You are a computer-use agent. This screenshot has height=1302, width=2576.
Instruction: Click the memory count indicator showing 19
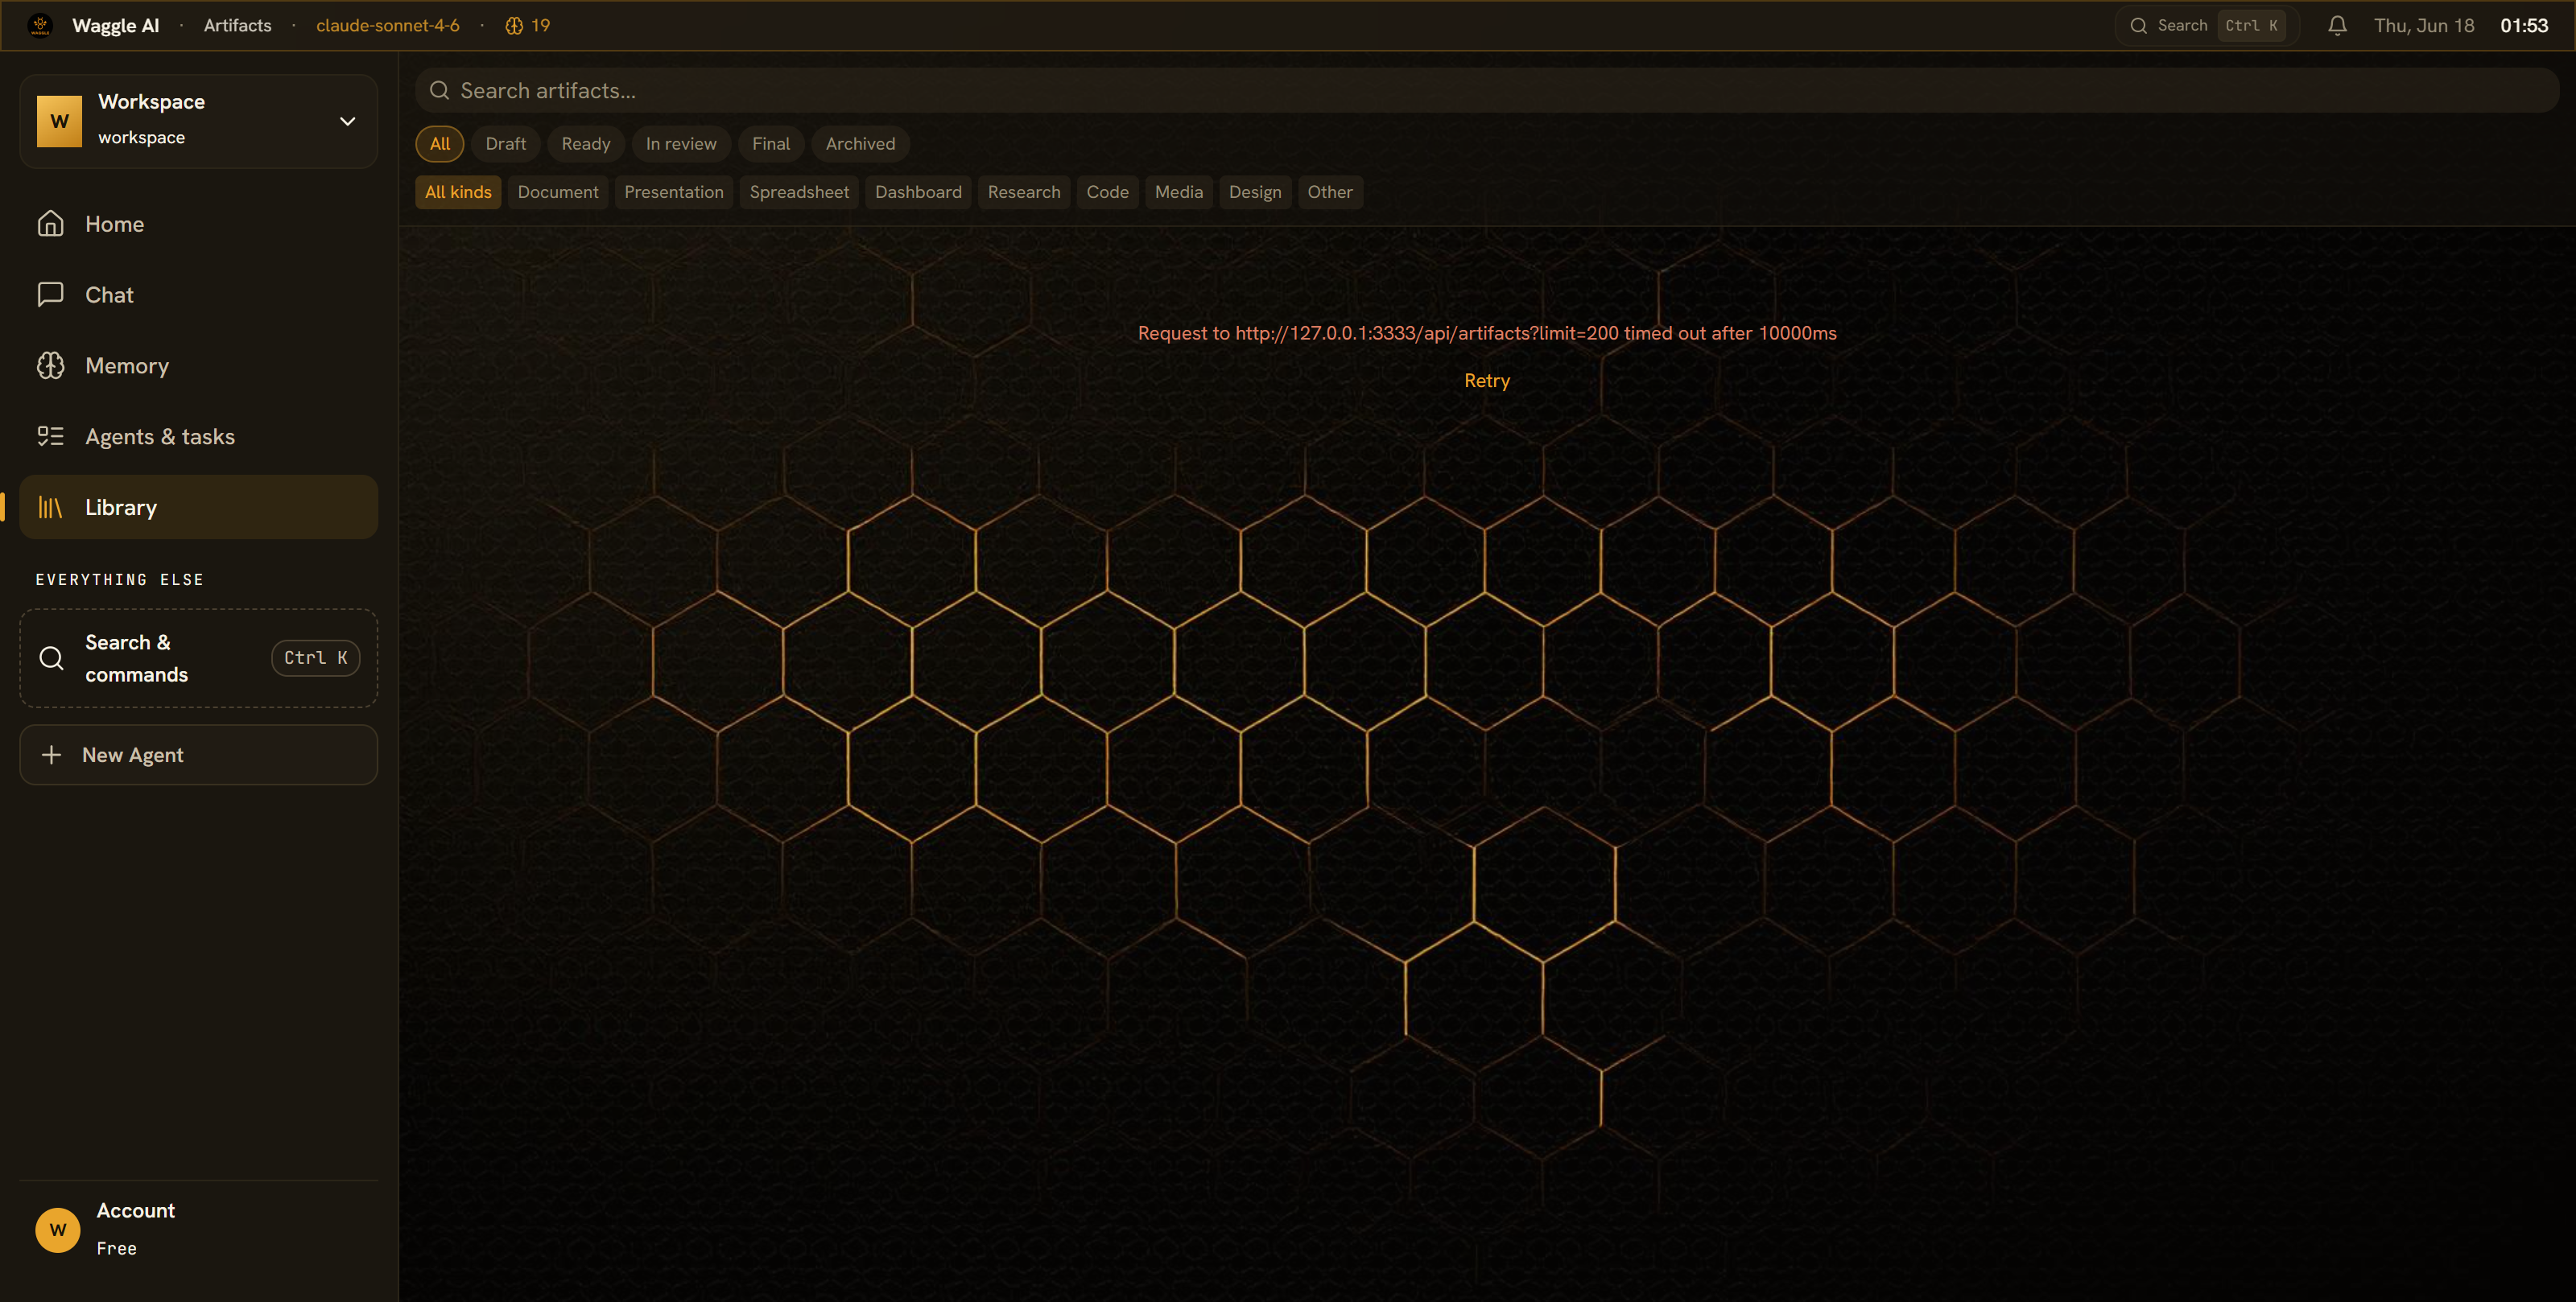(x=528, y=26)
